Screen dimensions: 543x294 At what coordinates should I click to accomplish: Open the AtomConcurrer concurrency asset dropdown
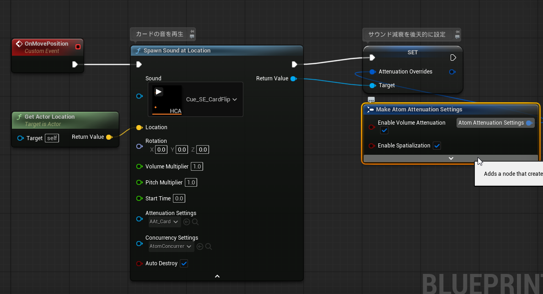coord(171,247)
